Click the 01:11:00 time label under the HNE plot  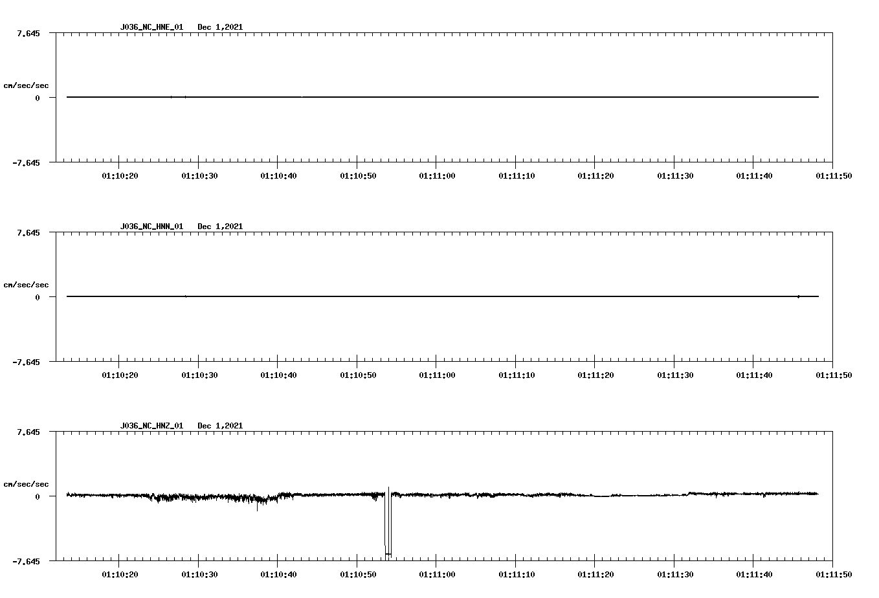(x=436, y=175)
